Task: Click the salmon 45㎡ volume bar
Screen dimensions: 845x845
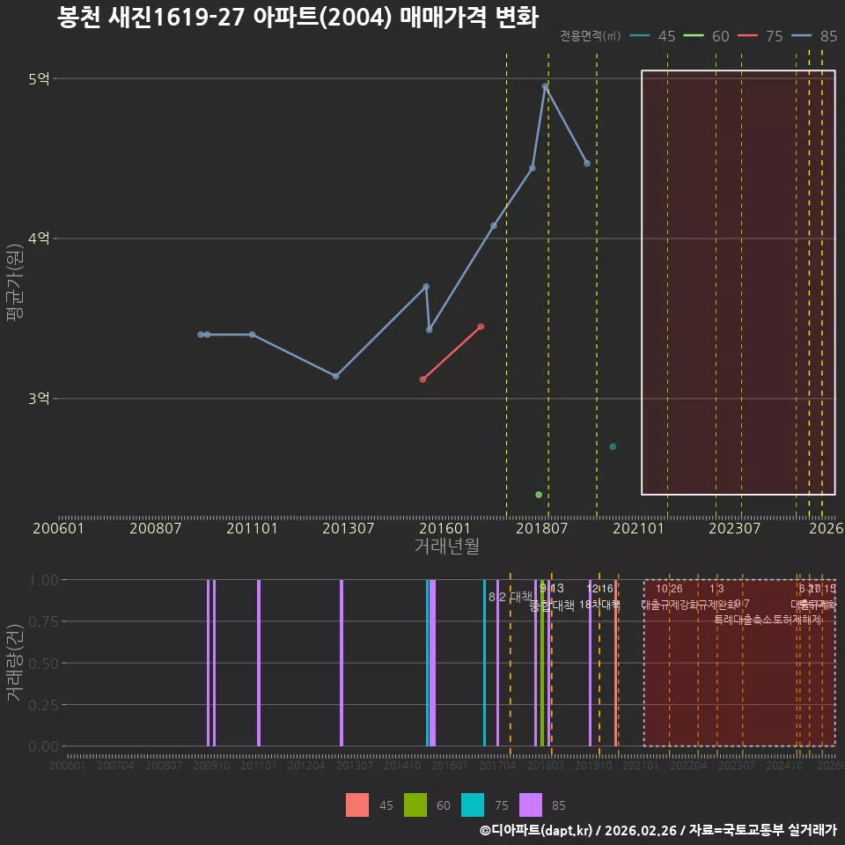Action: coord(616,663)
